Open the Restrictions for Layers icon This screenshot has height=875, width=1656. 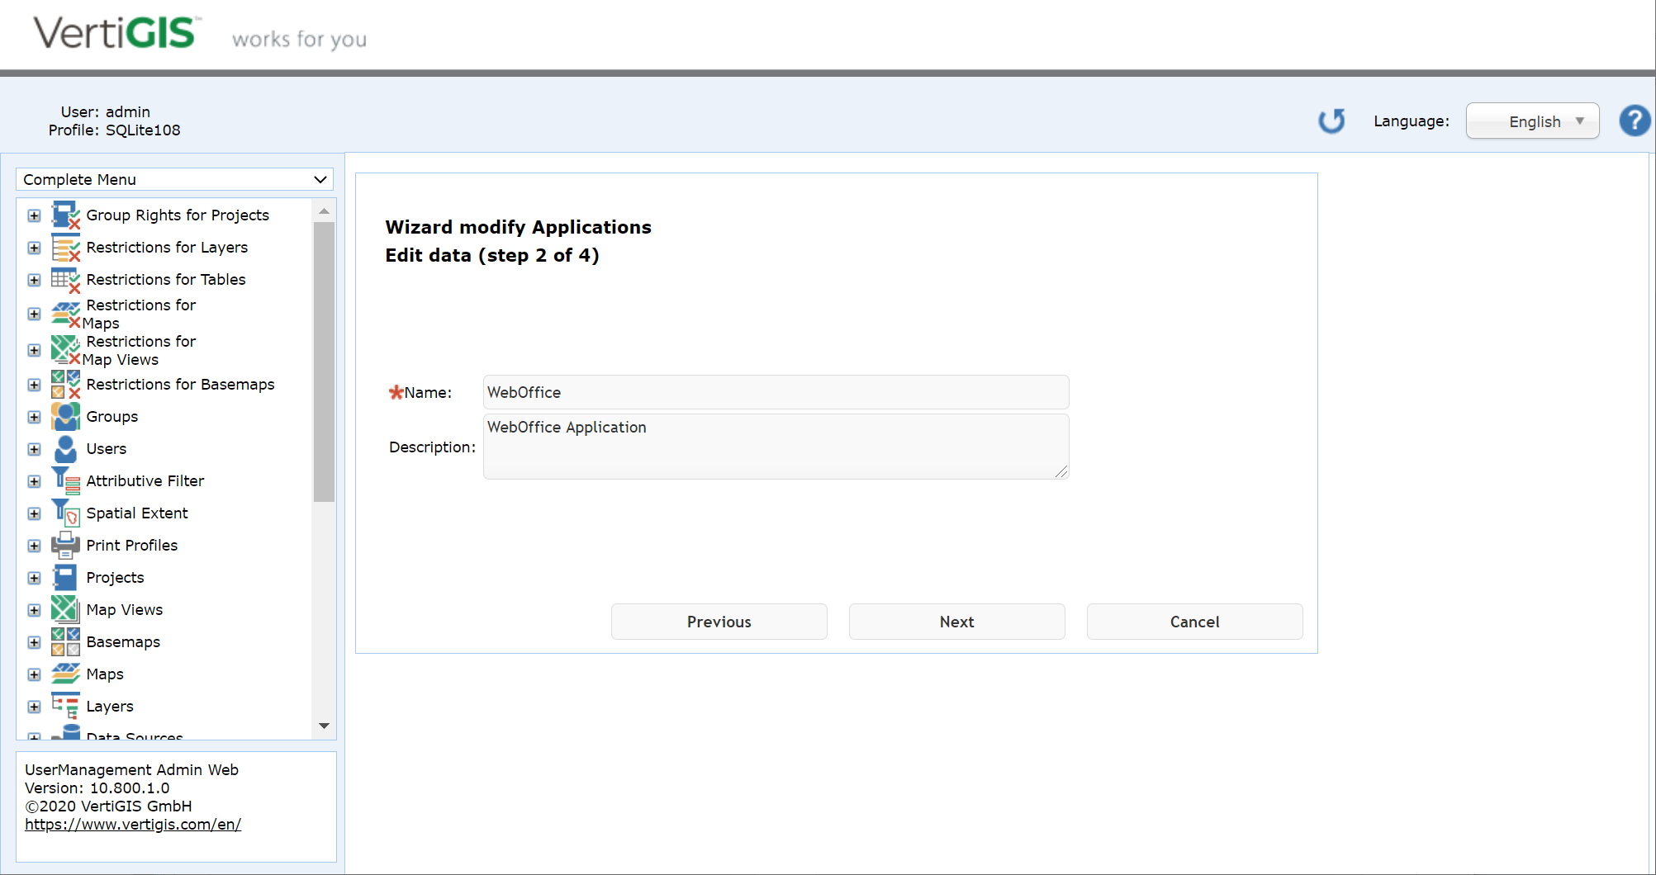[x=65, y=247]
